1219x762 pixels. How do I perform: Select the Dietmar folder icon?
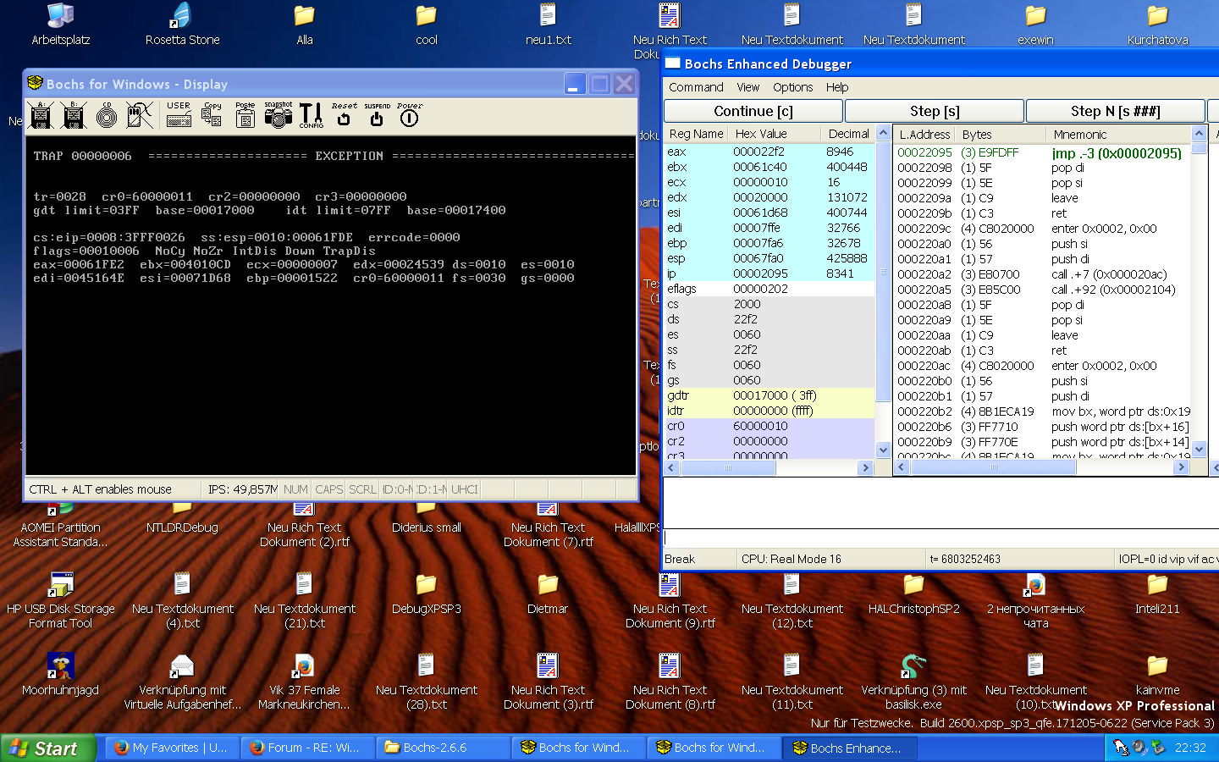point(548,594)
